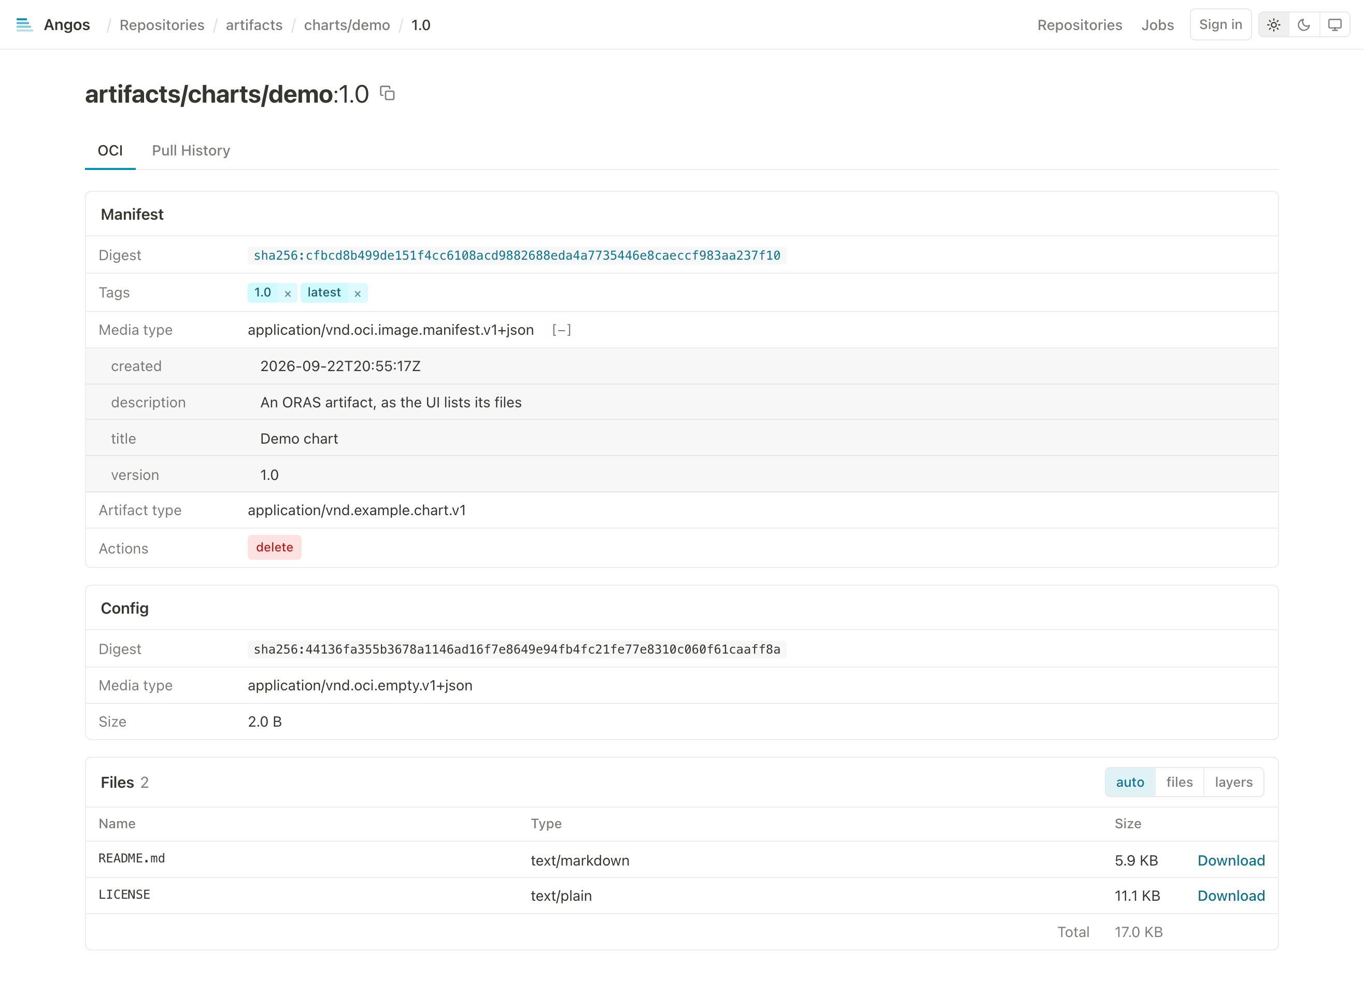Image resolution: width=1364 pixels, height=992 pixels.
Task: Open the Pull History tab
Action: tap(191, 150)
